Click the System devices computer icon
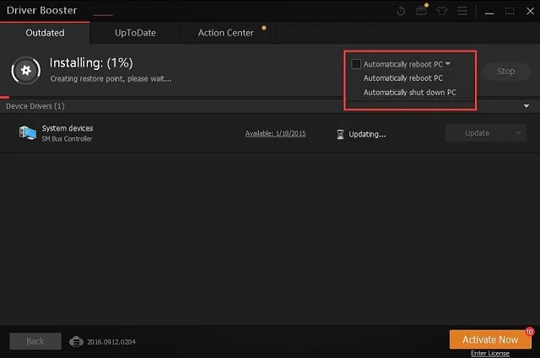This screenshot has height=358, width=540. pyautogui.click(x=28, y=133)
